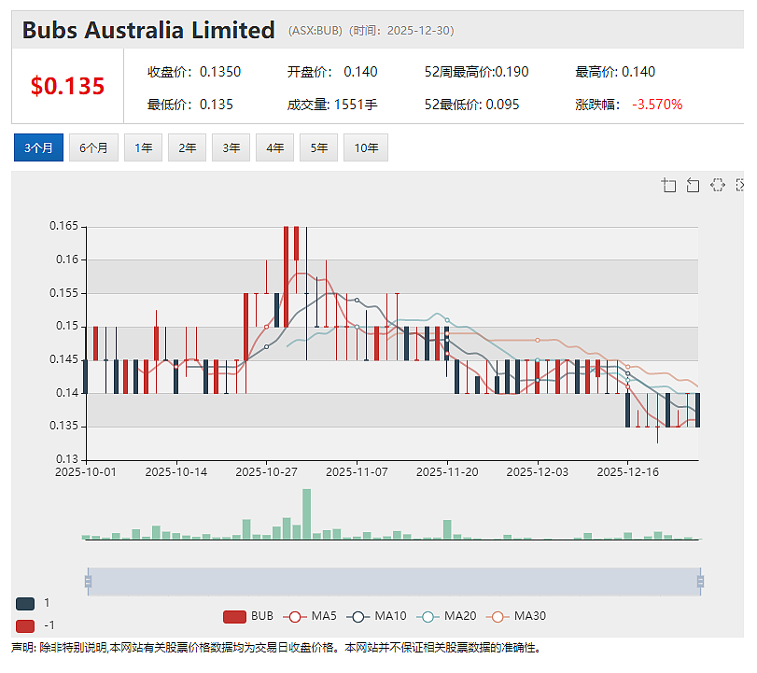Click the 开盘价: 0.140 value
757x673 pixels.
point(332,72)
